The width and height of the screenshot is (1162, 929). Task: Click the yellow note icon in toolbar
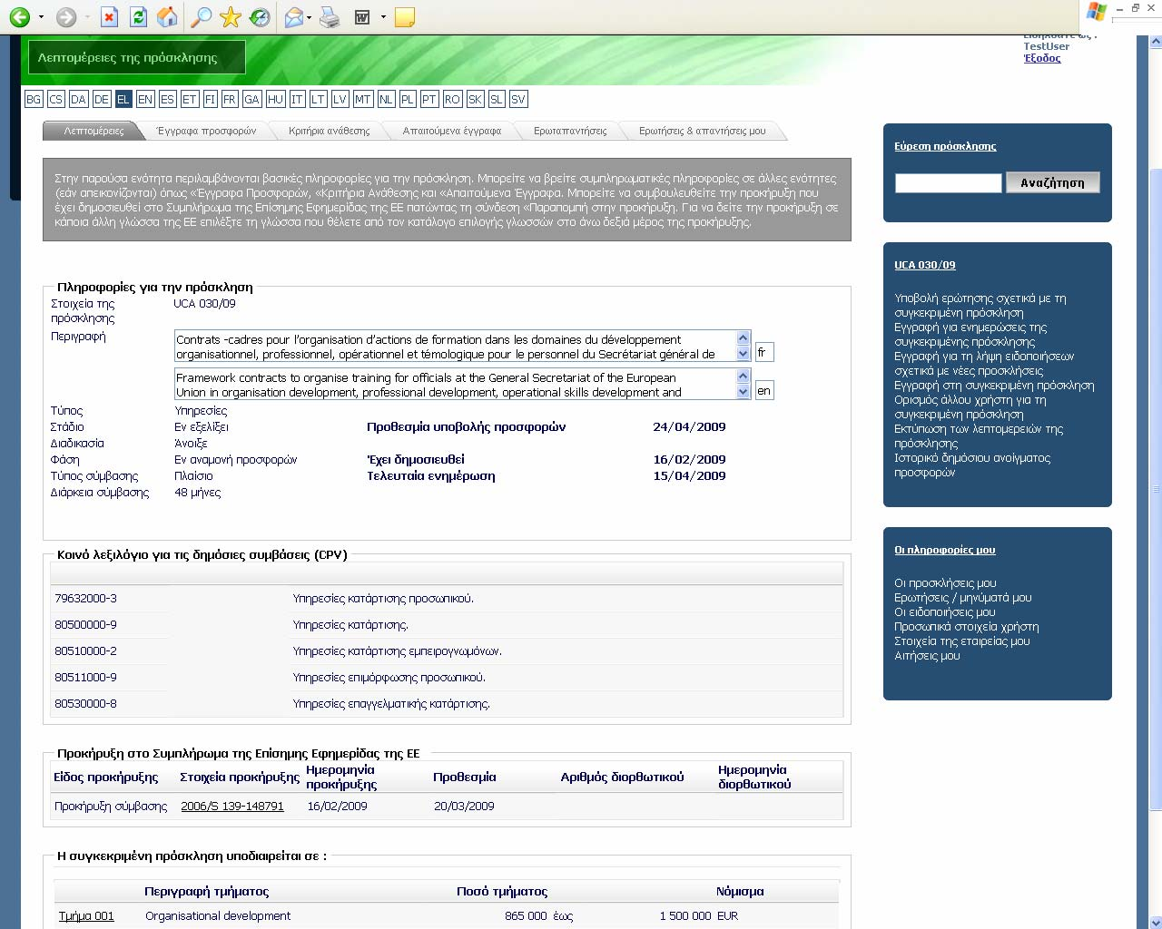pyautogui.click(x=405, y=16)
